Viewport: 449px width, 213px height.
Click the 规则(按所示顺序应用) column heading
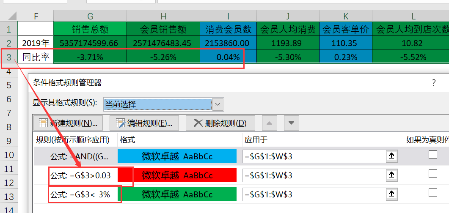pyautogui.click(x=73, y=140)
